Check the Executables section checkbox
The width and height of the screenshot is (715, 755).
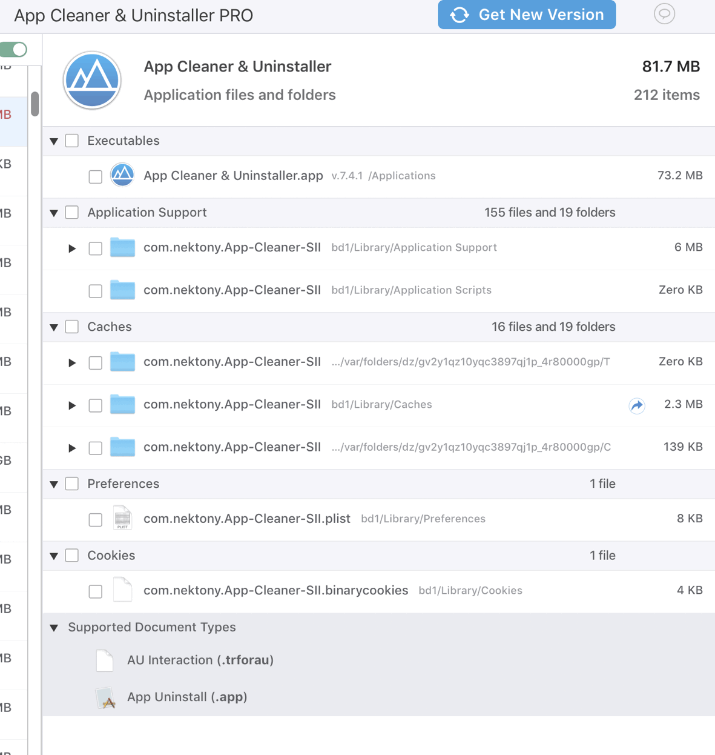click(x=71, y=141)
